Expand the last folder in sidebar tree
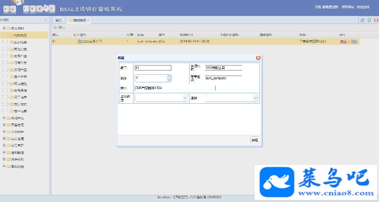The width and height of the screenshot is (379, 202). pos(4,166)
